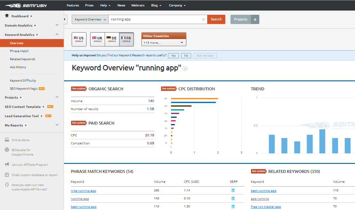Open the SERP snapshot for best running app row
Viewport: 355px width, 210px height.
point(233,206)
